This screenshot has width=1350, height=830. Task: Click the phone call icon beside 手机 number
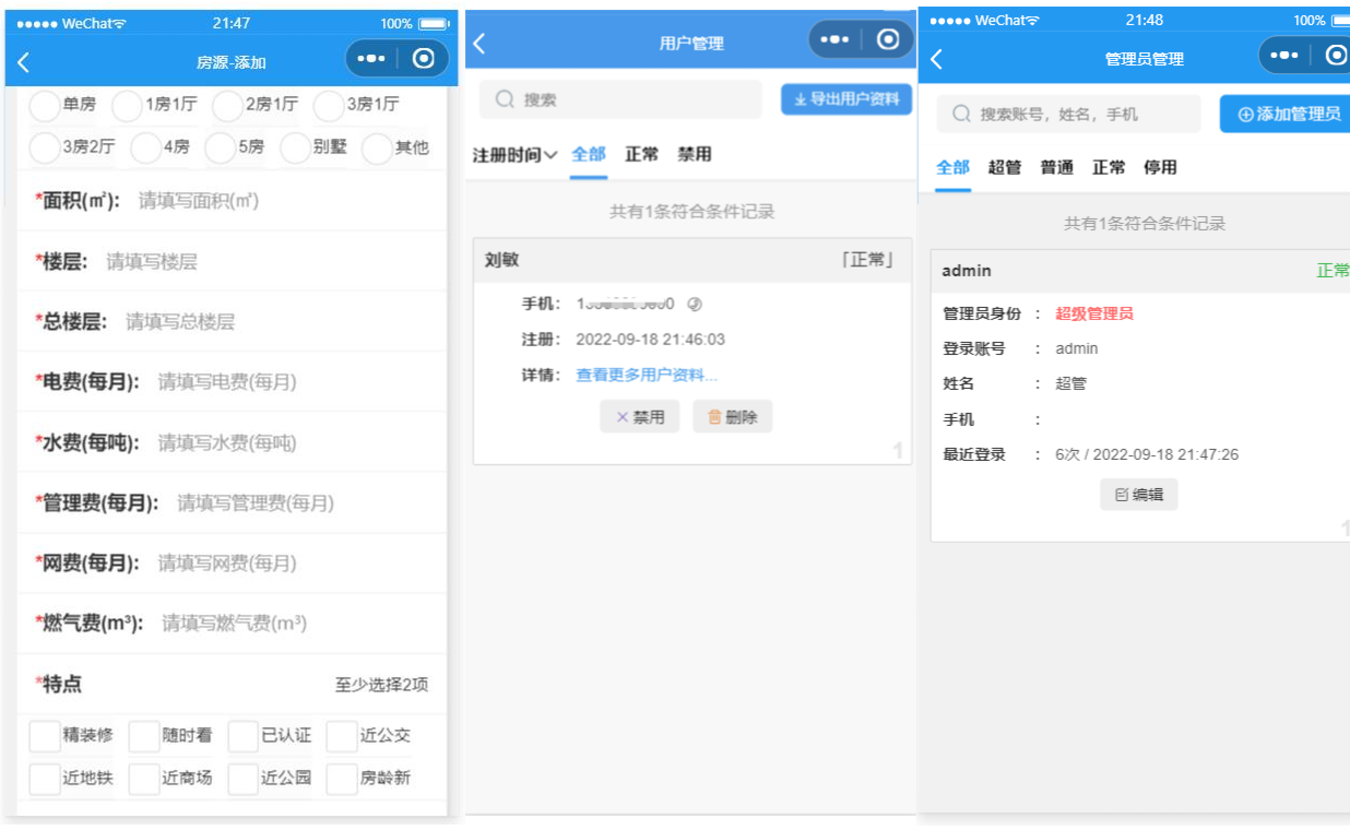pos(695,304)
